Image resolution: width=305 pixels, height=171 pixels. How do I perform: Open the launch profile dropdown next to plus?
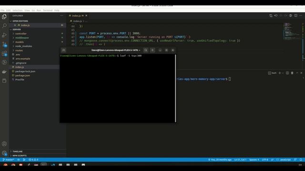coord(283,73)
